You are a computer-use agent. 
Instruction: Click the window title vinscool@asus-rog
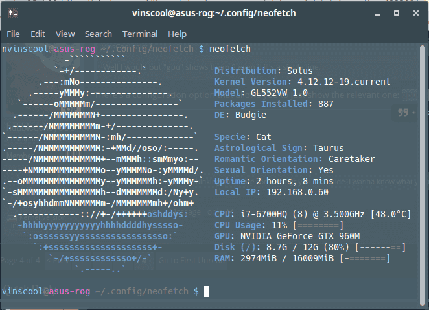[x=214, y=13]
